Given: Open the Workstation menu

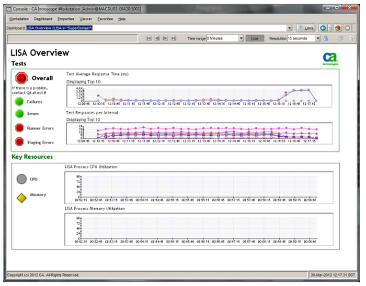Looking at the screenshot, I should click(x=19, y=19).
